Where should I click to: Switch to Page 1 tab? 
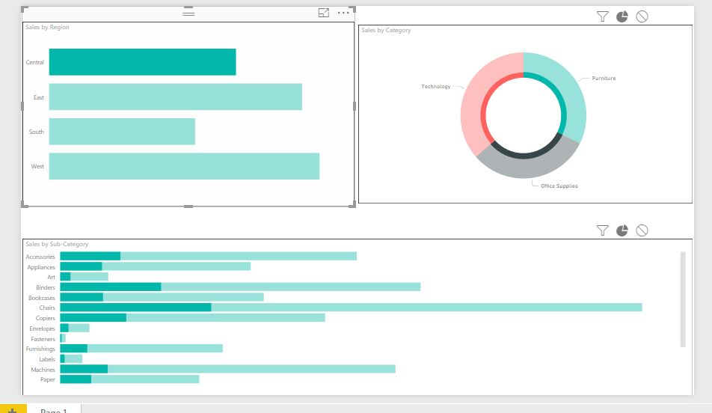click(x=54, y=410)
